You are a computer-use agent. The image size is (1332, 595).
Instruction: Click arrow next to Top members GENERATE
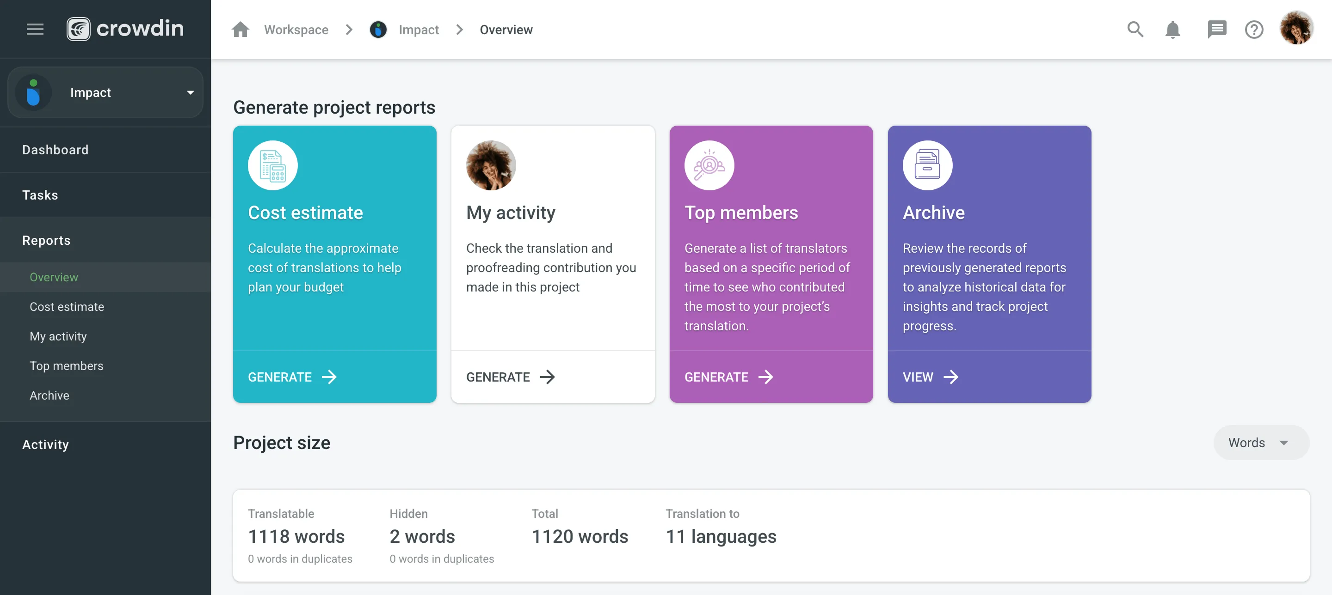click(766, 377)
